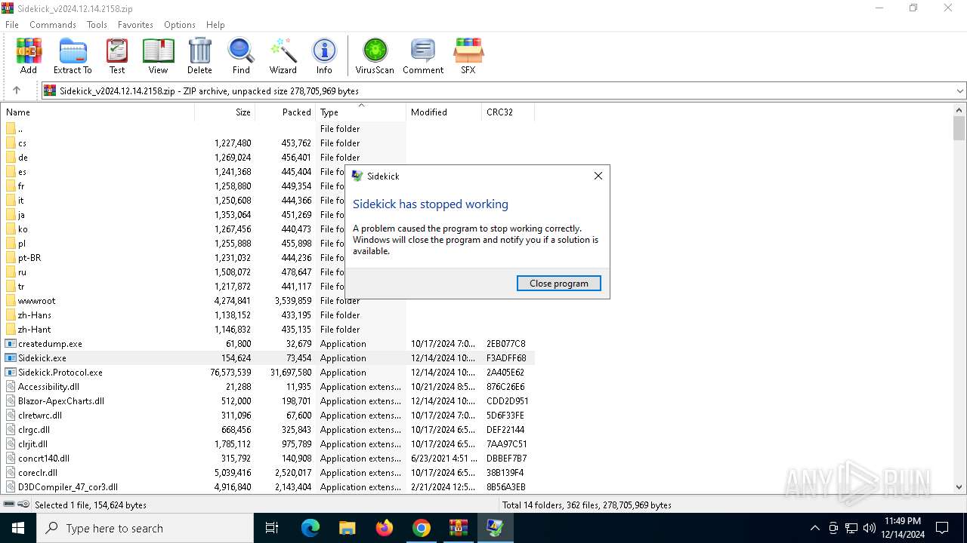
Task: Open the Tools menu
Action: 97,24
